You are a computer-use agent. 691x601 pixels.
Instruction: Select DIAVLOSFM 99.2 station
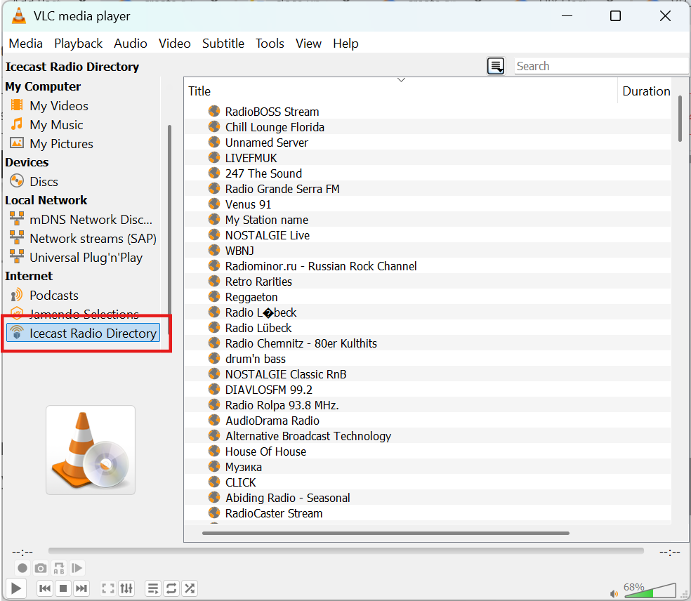(268, 390)
